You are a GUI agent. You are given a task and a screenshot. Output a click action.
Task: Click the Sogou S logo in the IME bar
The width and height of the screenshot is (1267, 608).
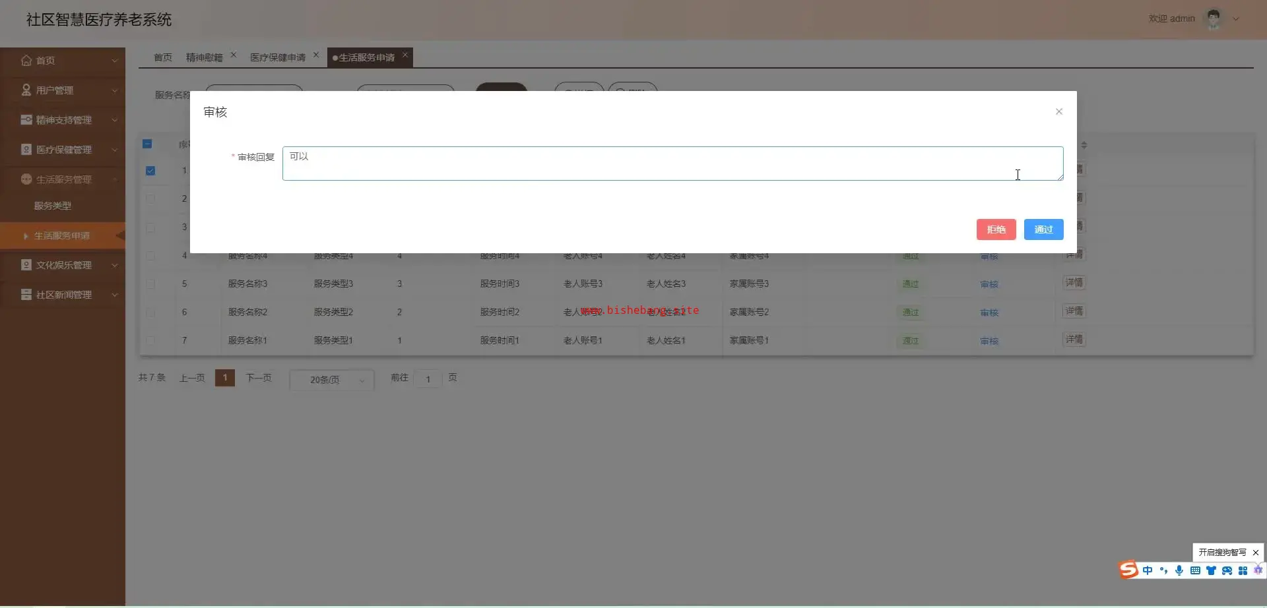tap(1128, 570)
